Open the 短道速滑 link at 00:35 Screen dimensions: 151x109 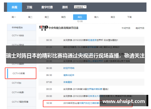point(92,40)
